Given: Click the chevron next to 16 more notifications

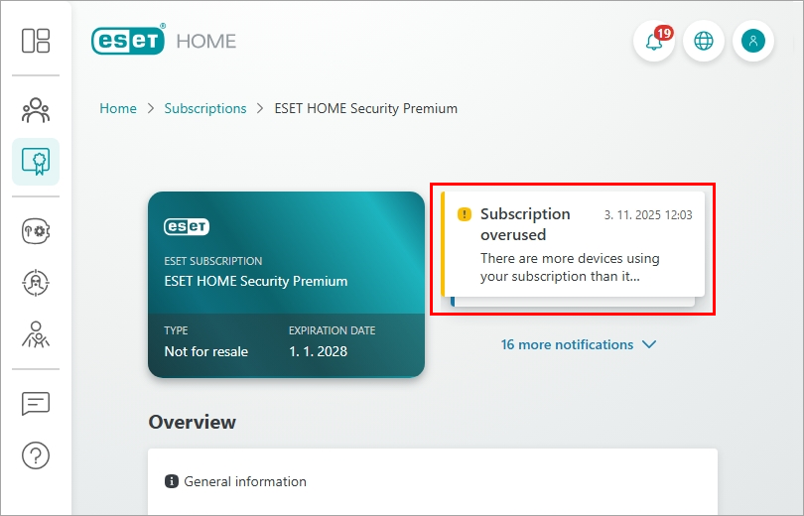Looking at the screenshot, I should (649, 344).
